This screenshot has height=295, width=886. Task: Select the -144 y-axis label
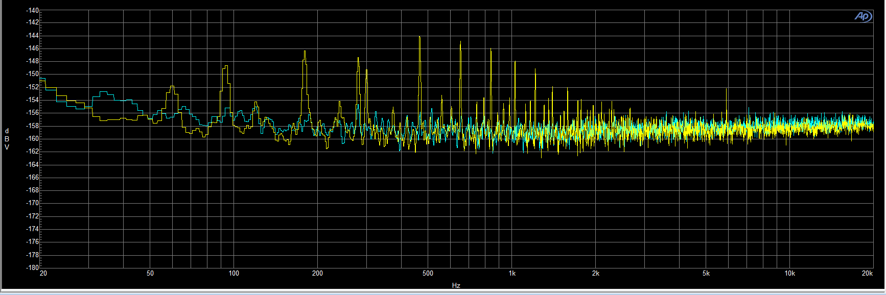click(x=32, y=35)
